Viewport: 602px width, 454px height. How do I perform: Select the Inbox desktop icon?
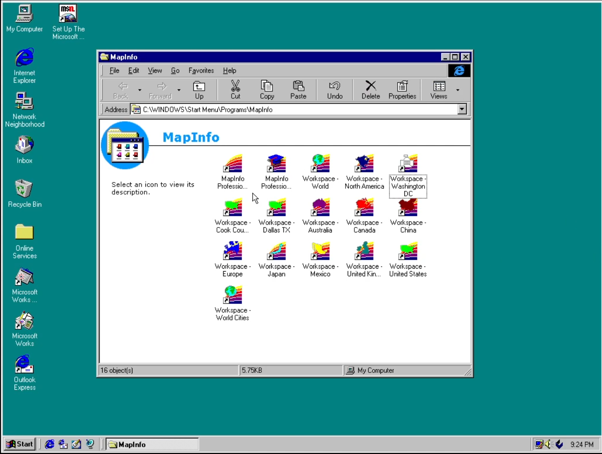pyautogui.click(x=24, y=150)
